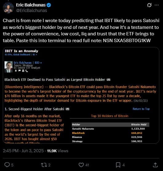Repost this tweet via retweet icon

coord(44,165)
